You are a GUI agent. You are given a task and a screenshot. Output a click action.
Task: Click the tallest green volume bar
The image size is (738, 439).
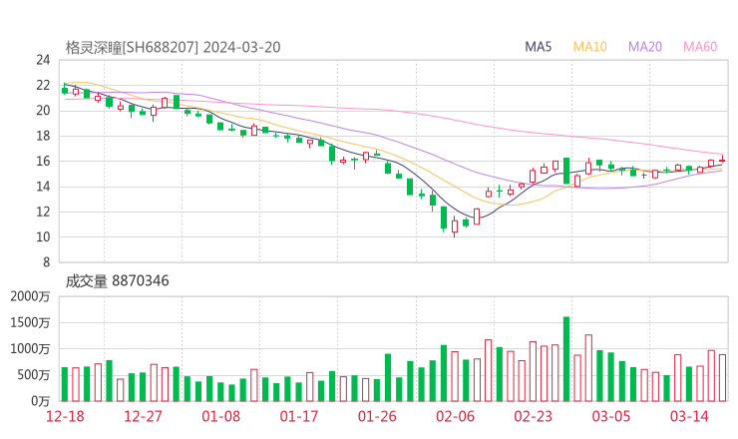pyautogui.click(x=566, y=359)
